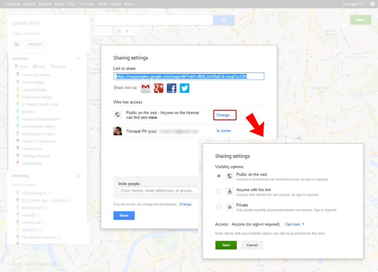This screenshot has width=378, height=272.
Task: Open Style option of must see layer
Action: pyautogui.click(x=21, y=66)
